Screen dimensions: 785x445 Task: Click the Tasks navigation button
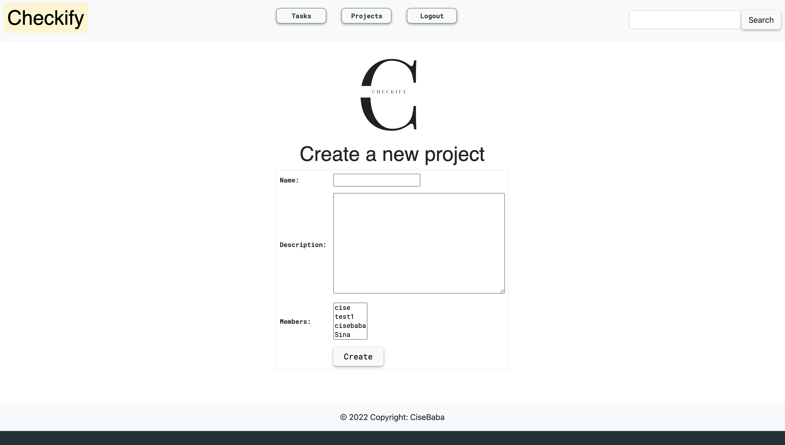(301, 16)
